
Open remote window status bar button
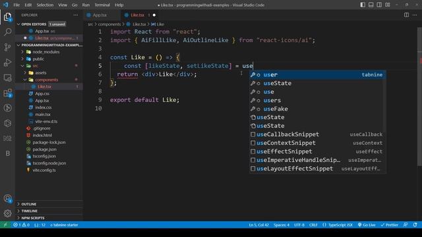(x=5, y=225)
